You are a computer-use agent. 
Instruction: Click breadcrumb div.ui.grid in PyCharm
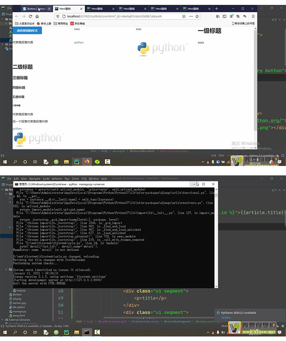pos(118,151)
